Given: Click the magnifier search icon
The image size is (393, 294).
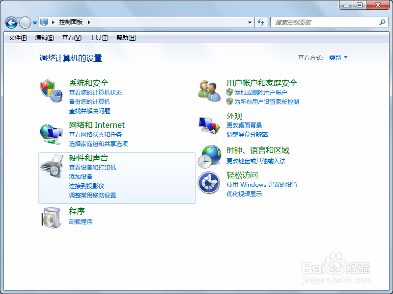Looking at the screenshot, I should point(382,23).
